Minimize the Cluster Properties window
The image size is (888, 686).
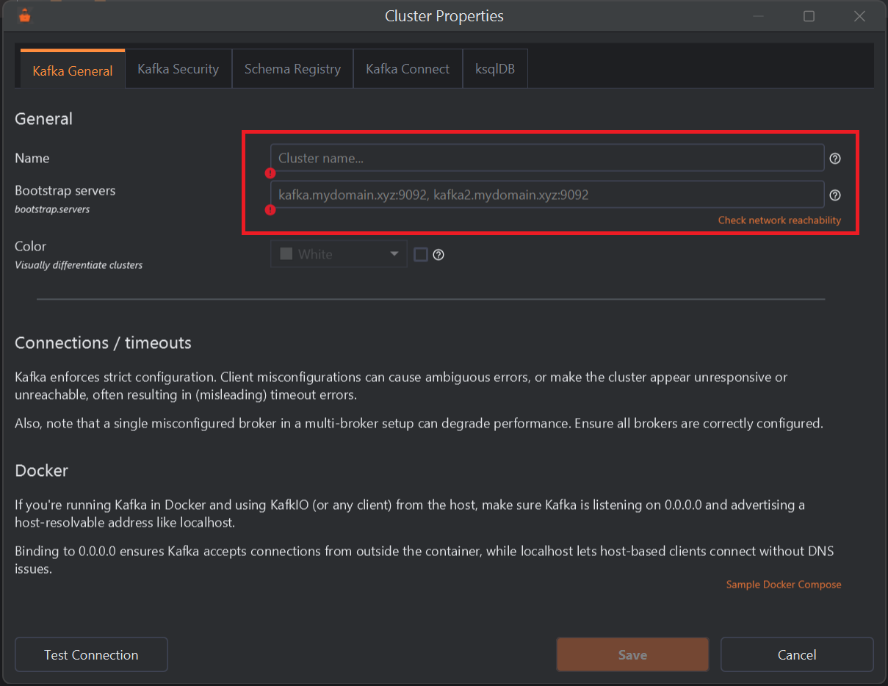(759, 16)
